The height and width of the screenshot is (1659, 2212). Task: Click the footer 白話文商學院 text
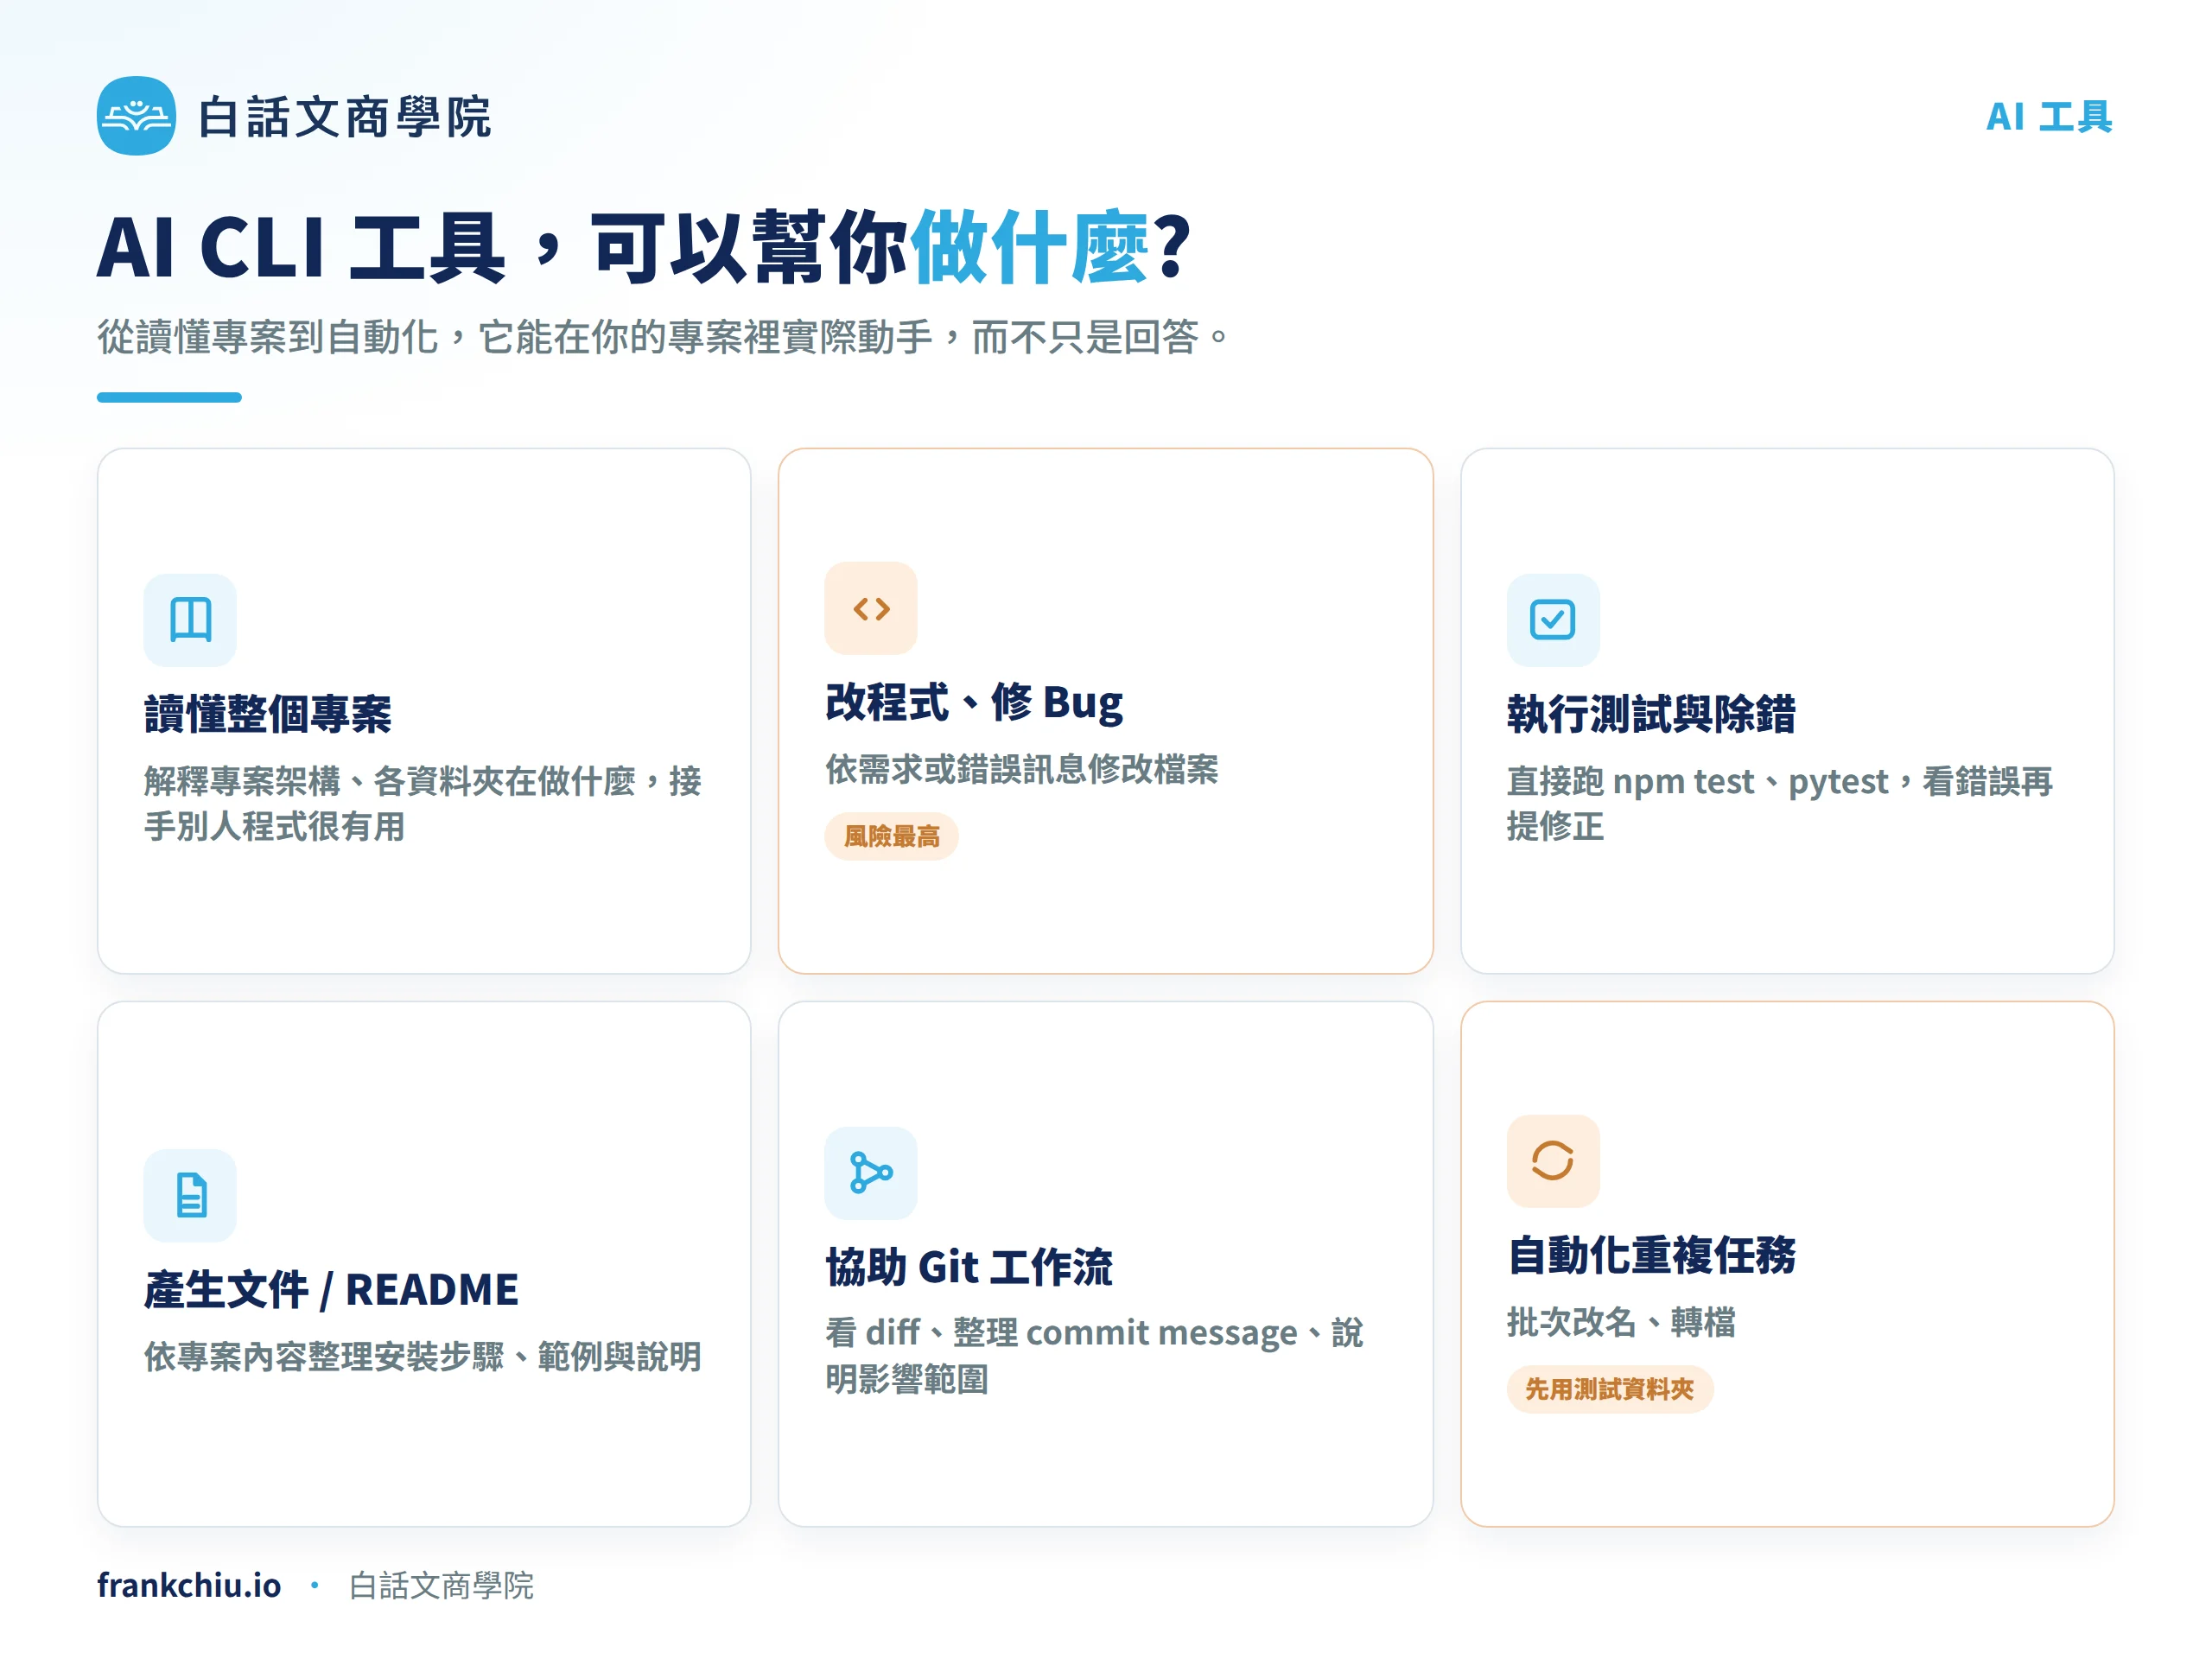click(x=441, y=1585)
